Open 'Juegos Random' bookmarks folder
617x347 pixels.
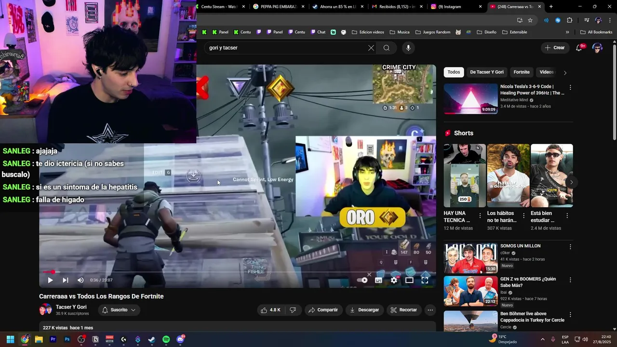432,32
